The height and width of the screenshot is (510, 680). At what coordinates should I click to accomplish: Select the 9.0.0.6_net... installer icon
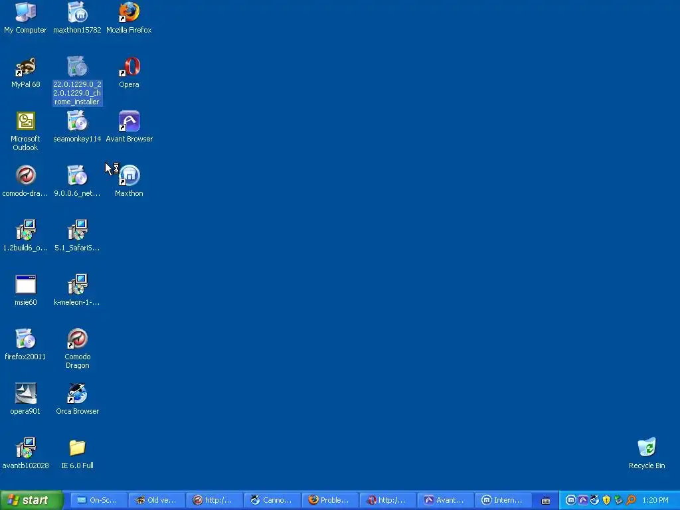click(x=77, y=181)
